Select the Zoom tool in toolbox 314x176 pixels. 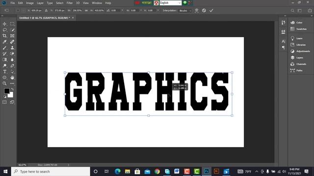4,84
